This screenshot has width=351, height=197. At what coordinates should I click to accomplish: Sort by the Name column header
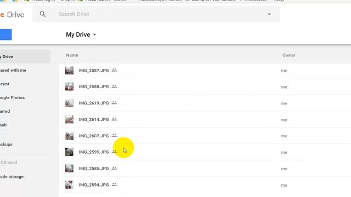coord(72,55)
